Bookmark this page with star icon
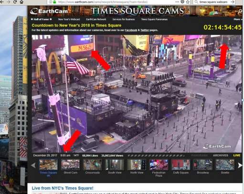 pos(188,2)
